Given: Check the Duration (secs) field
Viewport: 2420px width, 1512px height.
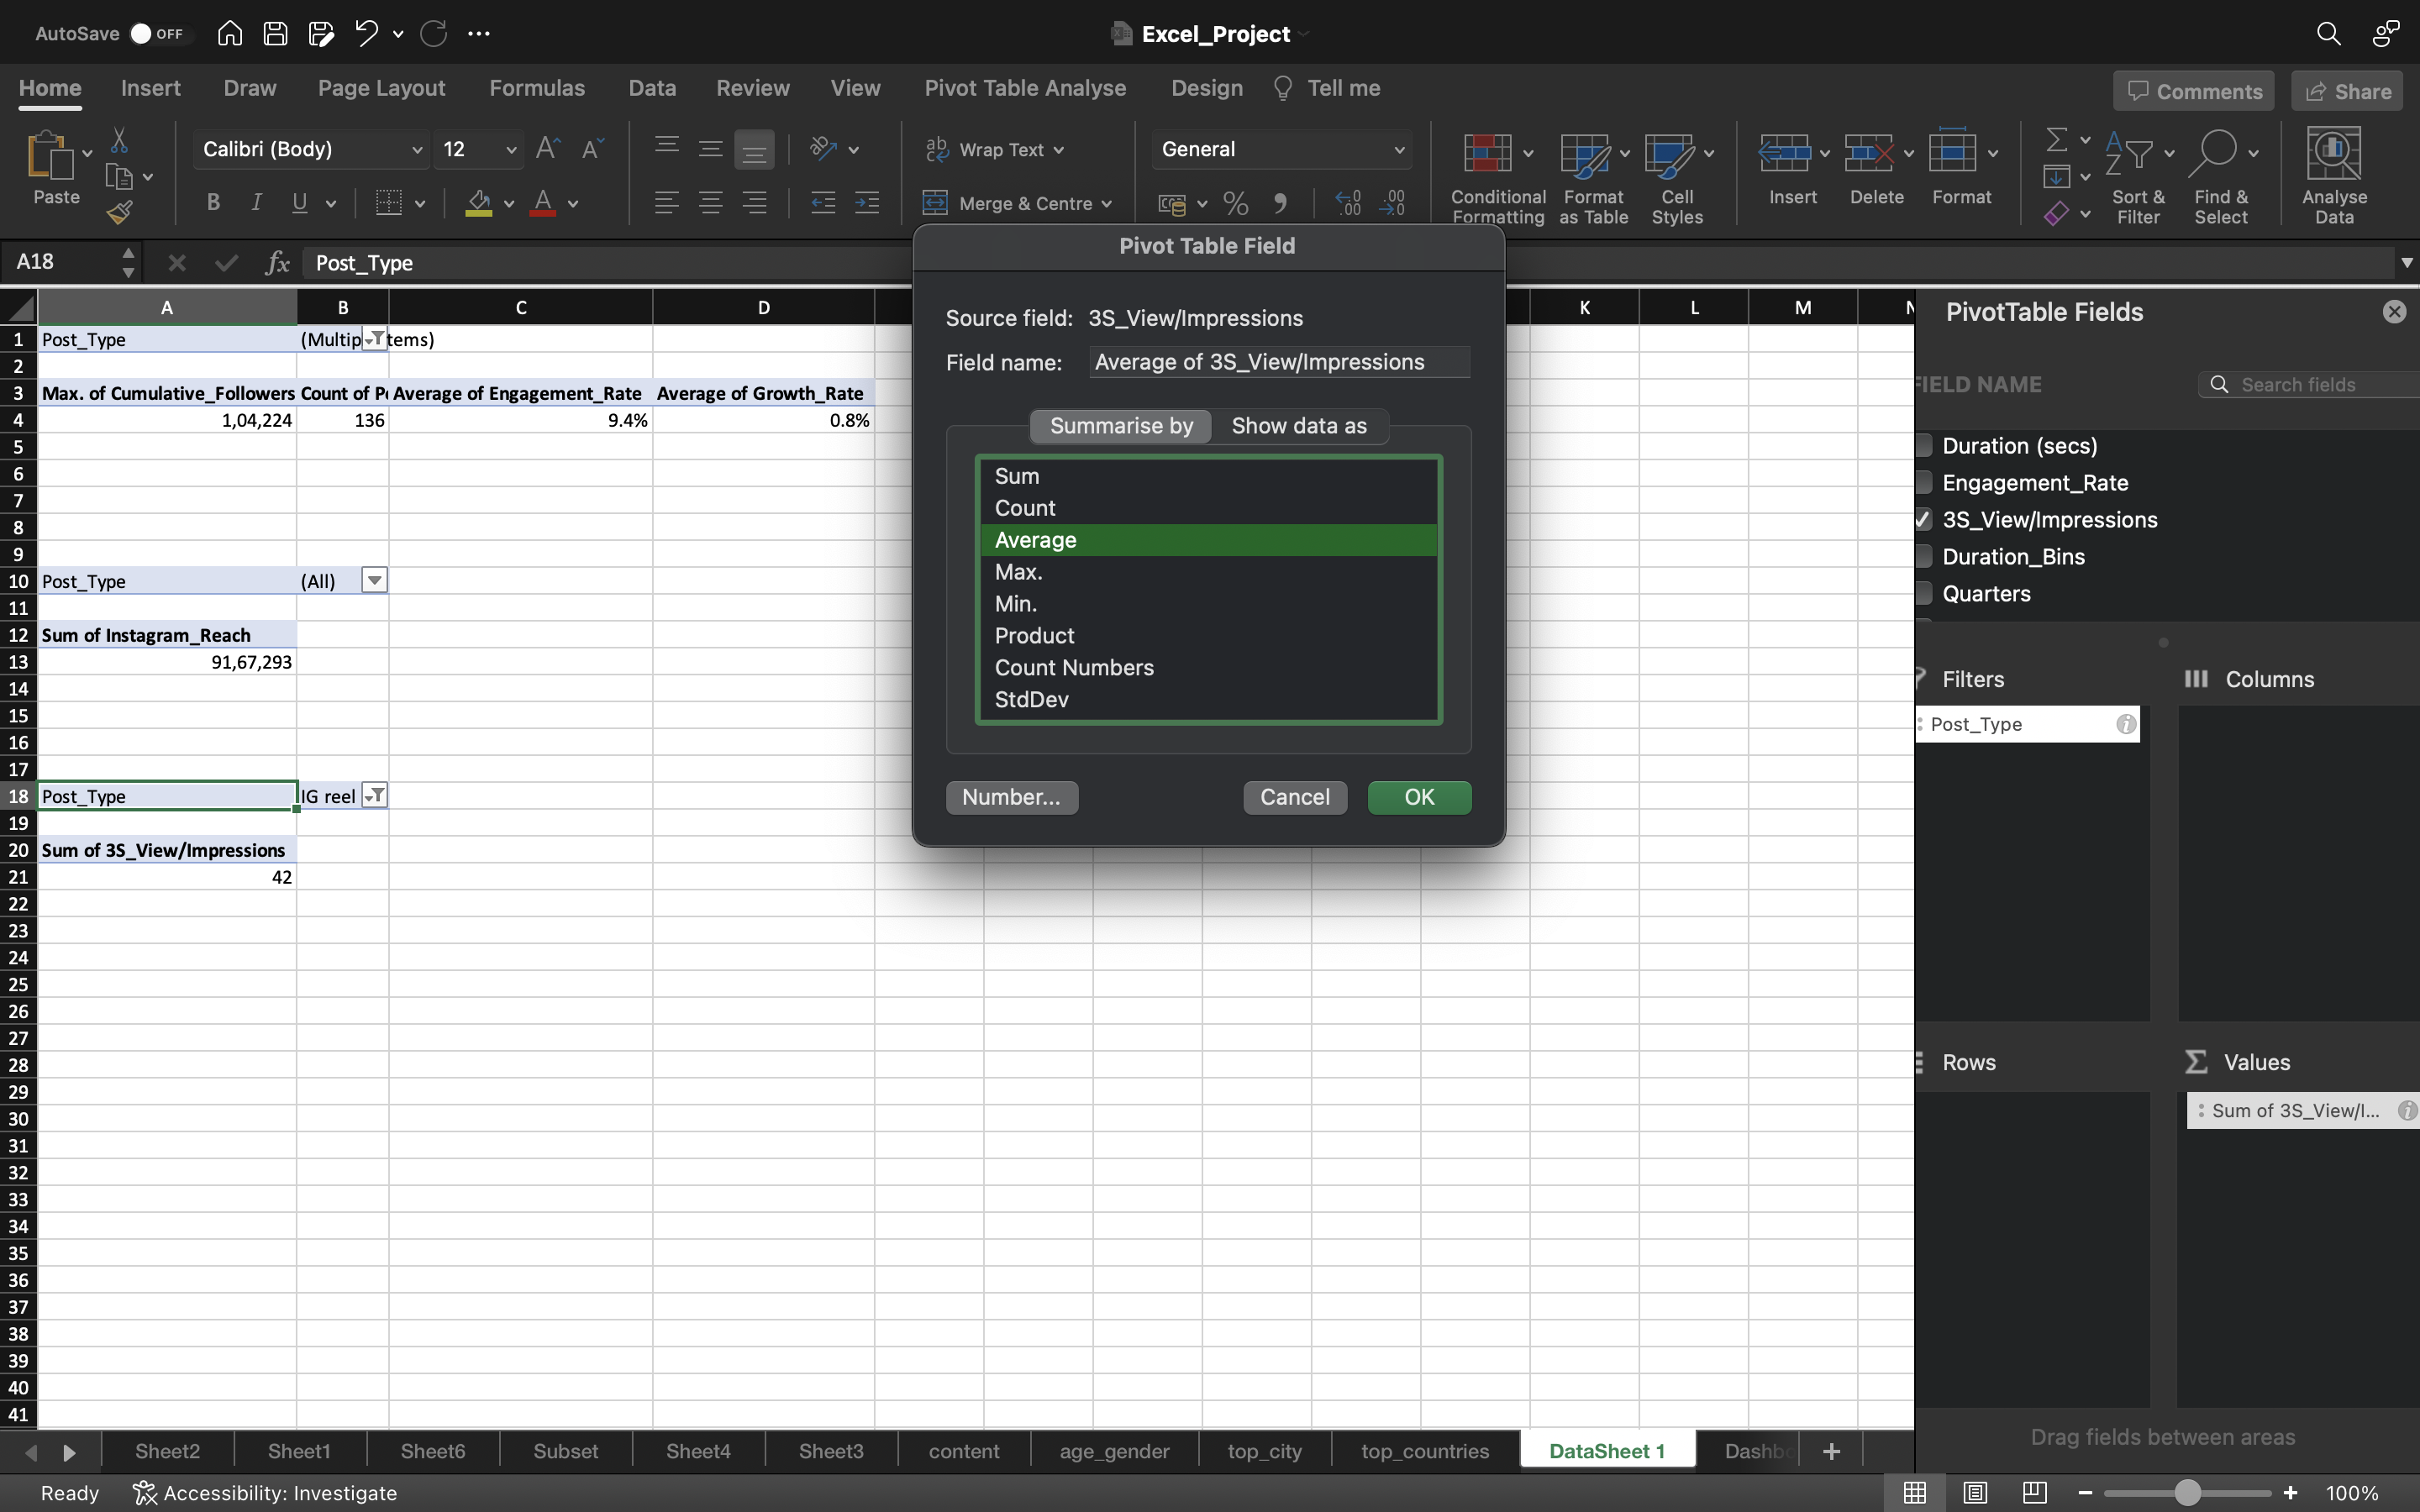Looking at the screenshot, I should (x=1924, y=446).
